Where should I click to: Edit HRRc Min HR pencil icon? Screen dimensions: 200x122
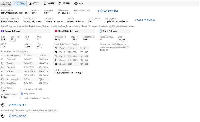88,40
